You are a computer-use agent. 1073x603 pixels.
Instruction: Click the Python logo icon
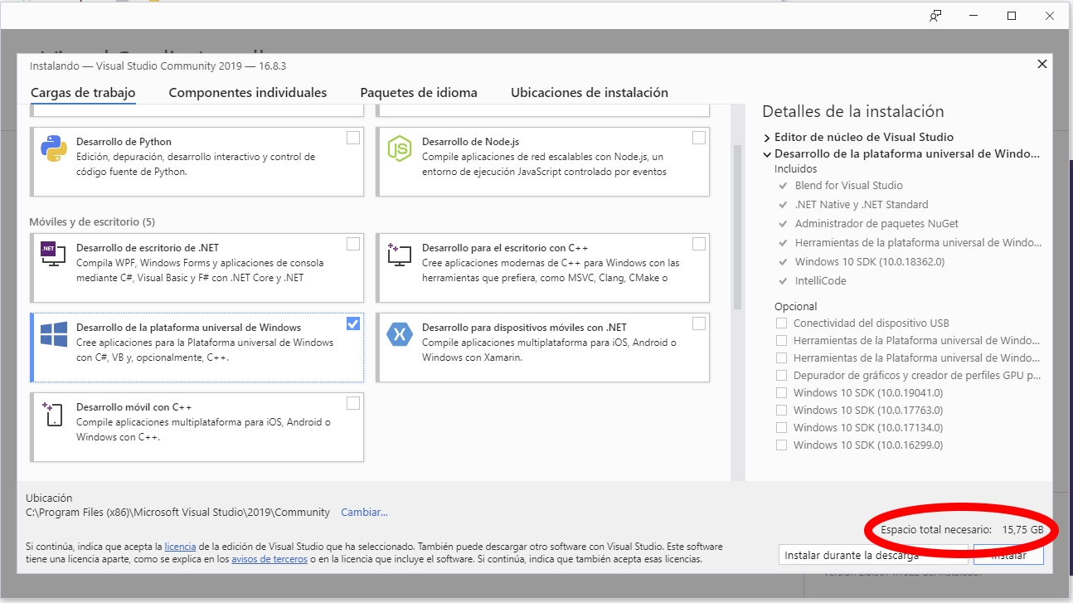click(54, 150)
